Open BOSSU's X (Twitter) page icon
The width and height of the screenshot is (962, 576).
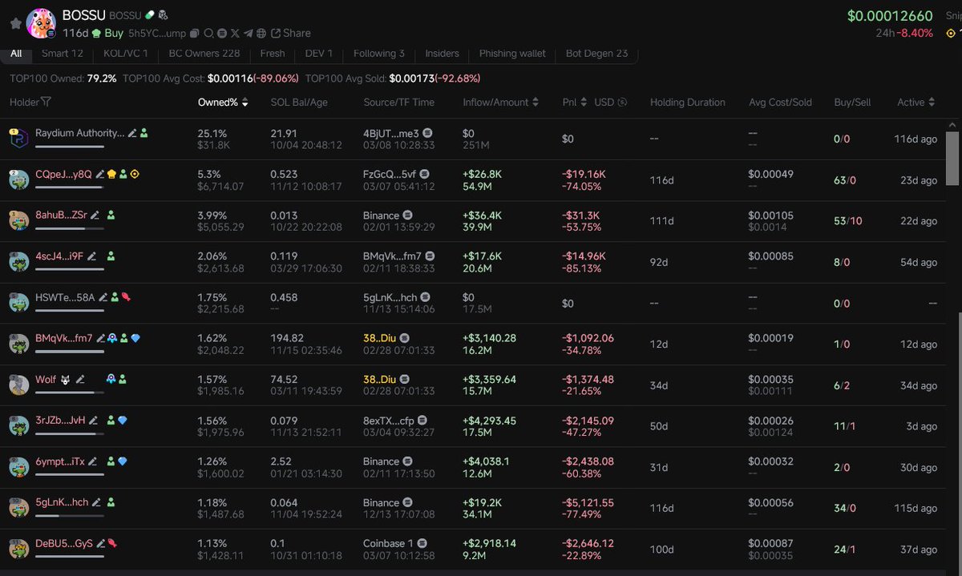click(x=236, y=33)
